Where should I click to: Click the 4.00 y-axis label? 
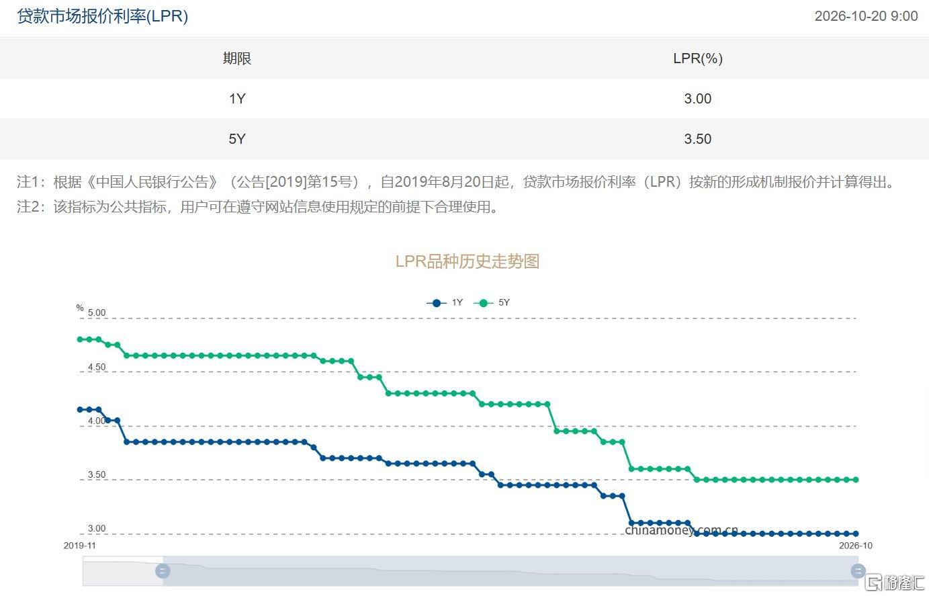tap(97, 421)
